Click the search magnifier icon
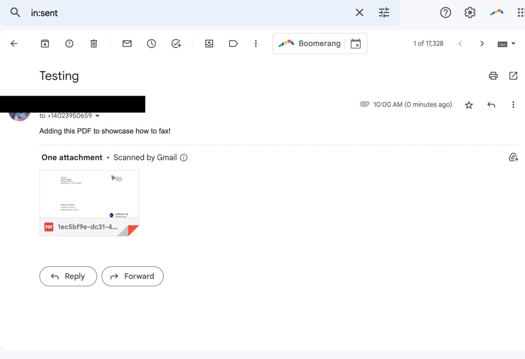Image resolution: width=525 pixels, height=359 pixels. 15,13
